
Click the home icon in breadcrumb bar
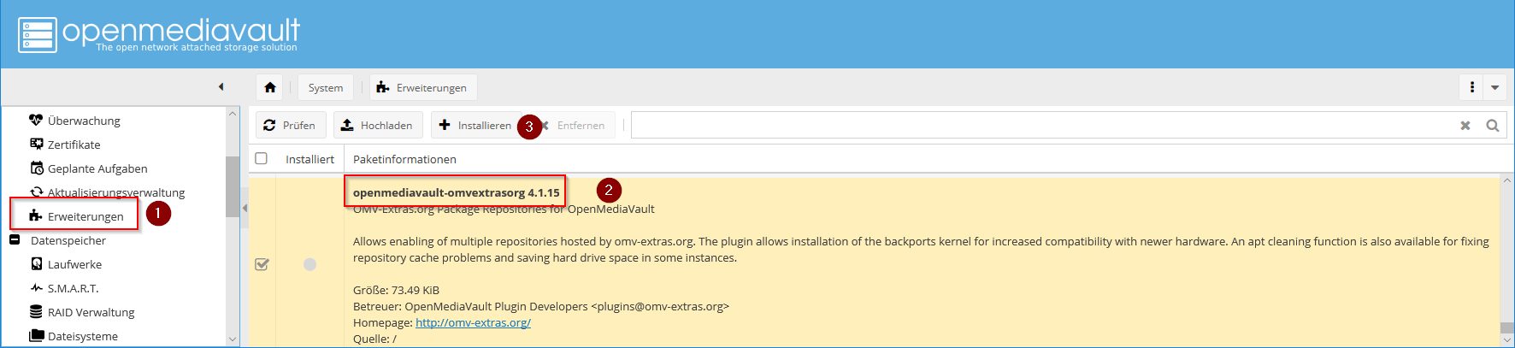[x=270, y=87]
